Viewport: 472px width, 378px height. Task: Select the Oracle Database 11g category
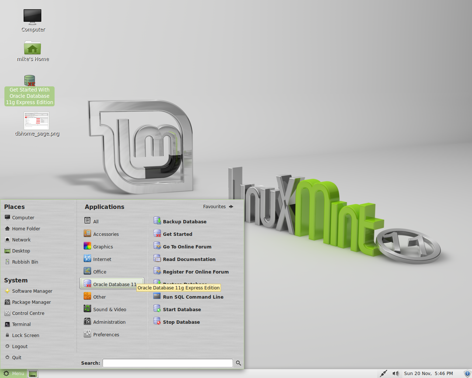point(112,284)
